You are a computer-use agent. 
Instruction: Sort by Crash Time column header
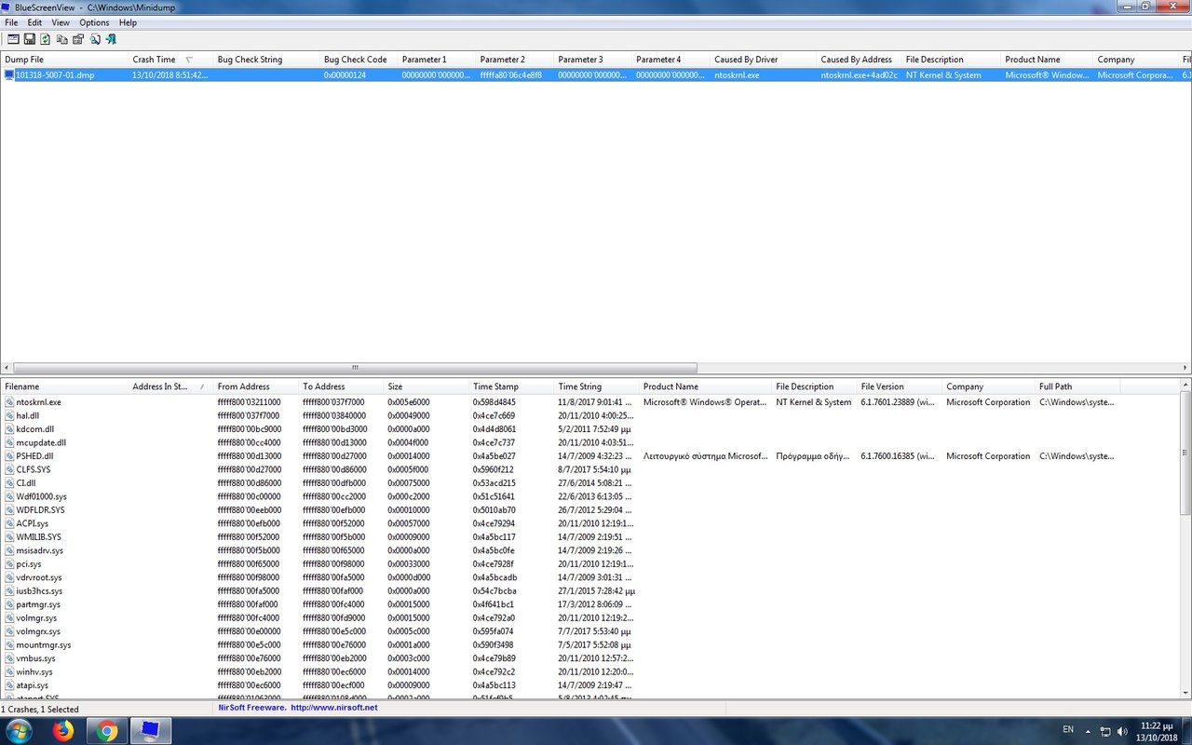pyautogui.click(x=170, y=60)
